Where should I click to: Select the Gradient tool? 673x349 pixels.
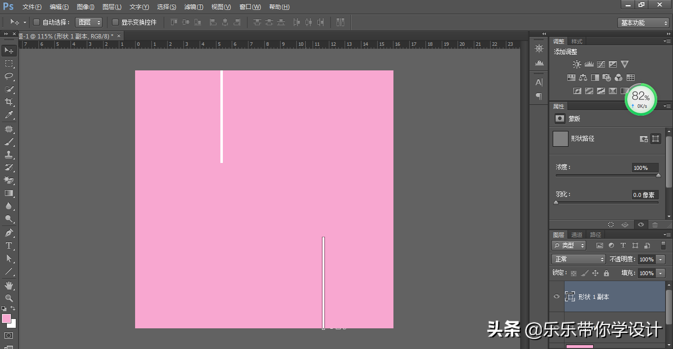click(x=9, y=193)
